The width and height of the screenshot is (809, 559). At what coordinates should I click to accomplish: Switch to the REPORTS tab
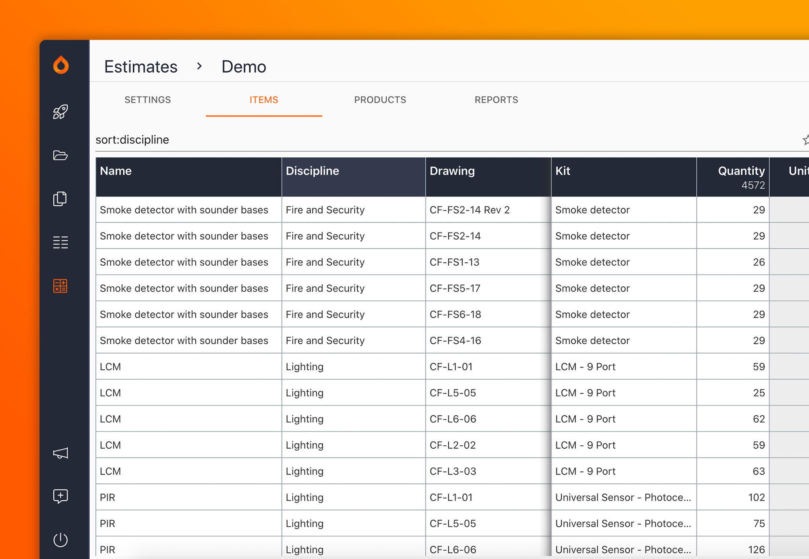click(x=496, y=100)
